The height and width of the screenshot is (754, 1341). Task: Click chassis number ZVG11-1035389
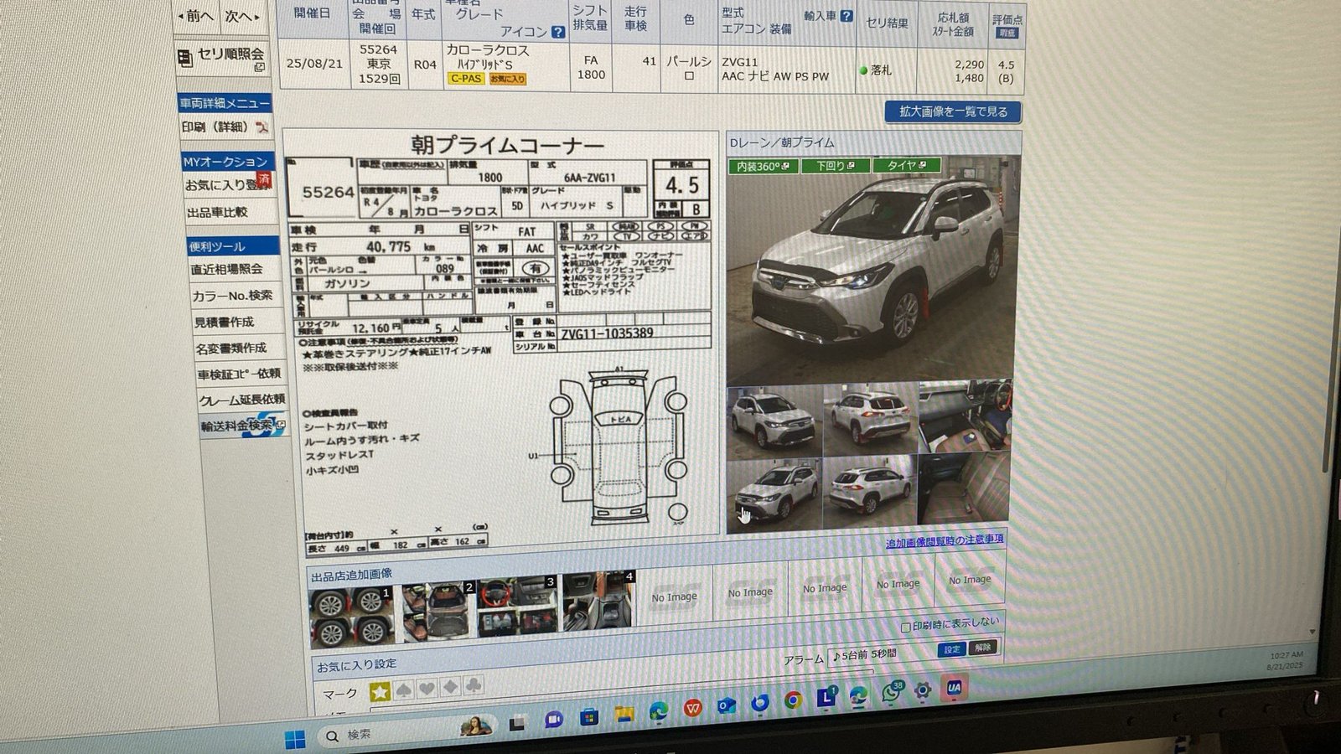pos(608,333)
